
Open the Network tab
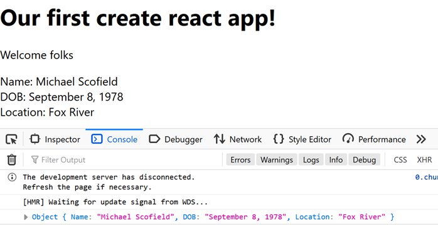point(238,139)
